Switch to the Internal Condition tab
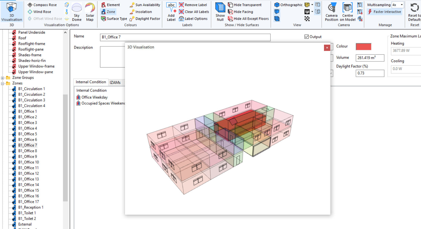 pyautogui.click(x=91, y=82)
